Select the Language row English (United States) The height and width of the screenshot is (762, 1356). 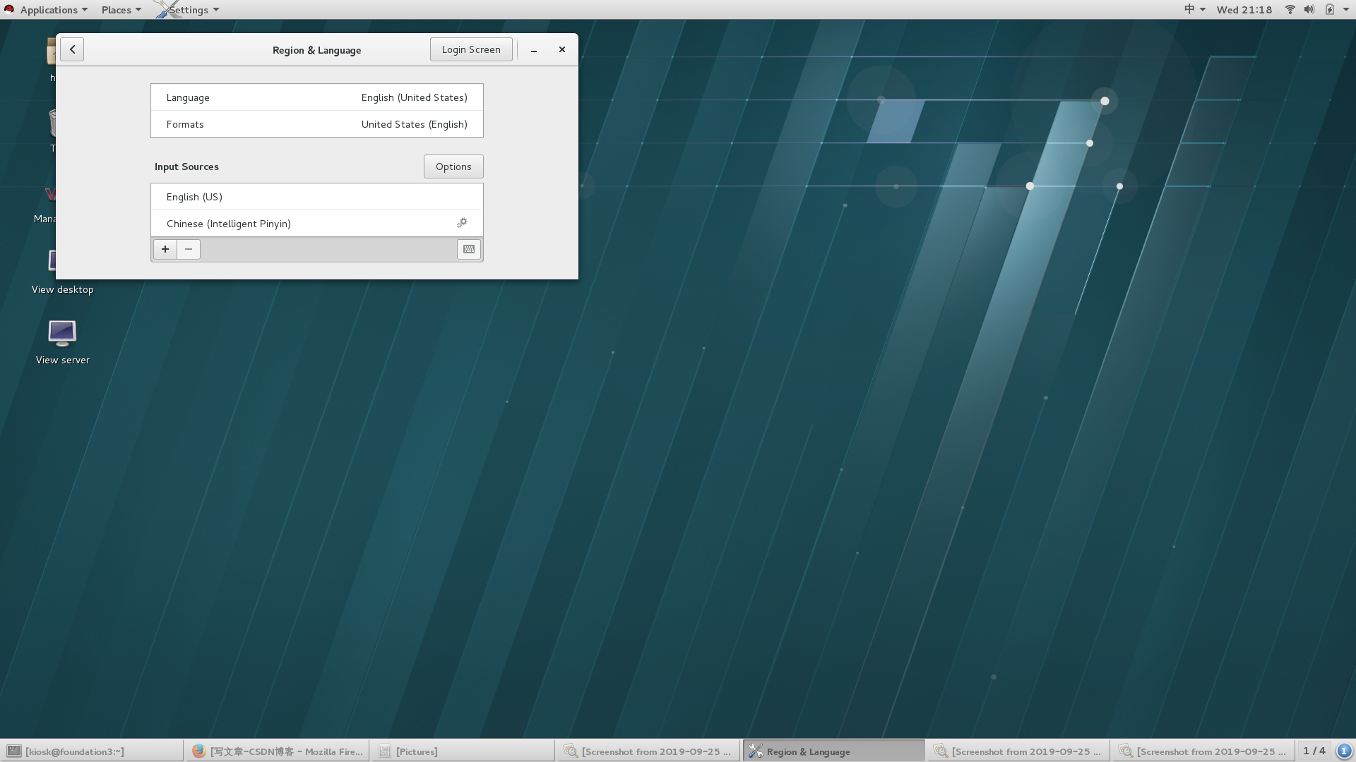(x=316, y=97)
